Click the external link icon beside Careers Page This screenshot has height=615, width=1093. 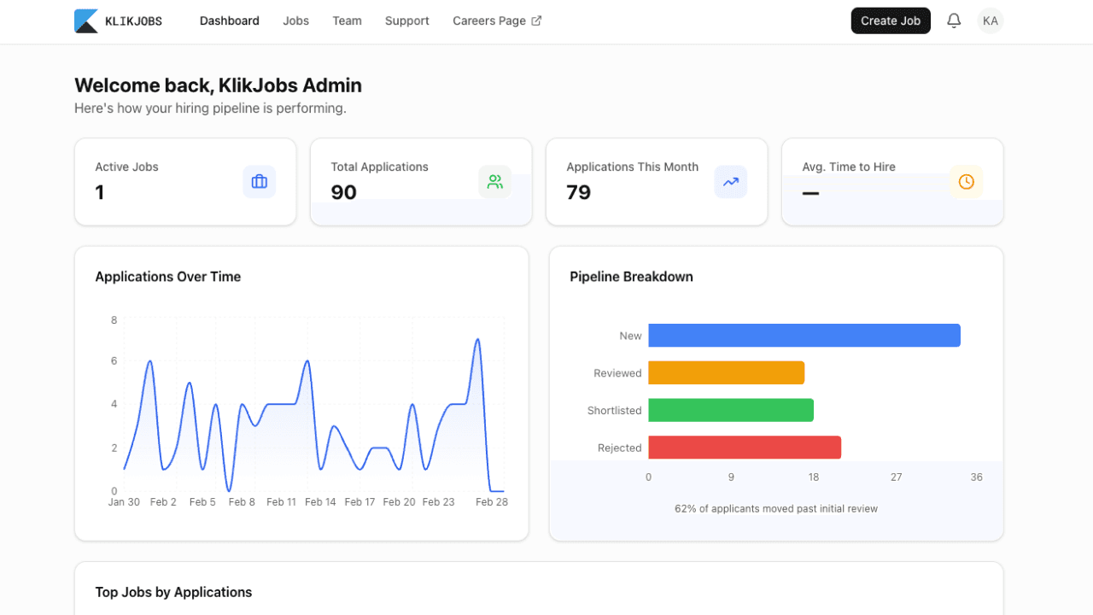click(536, 20)
